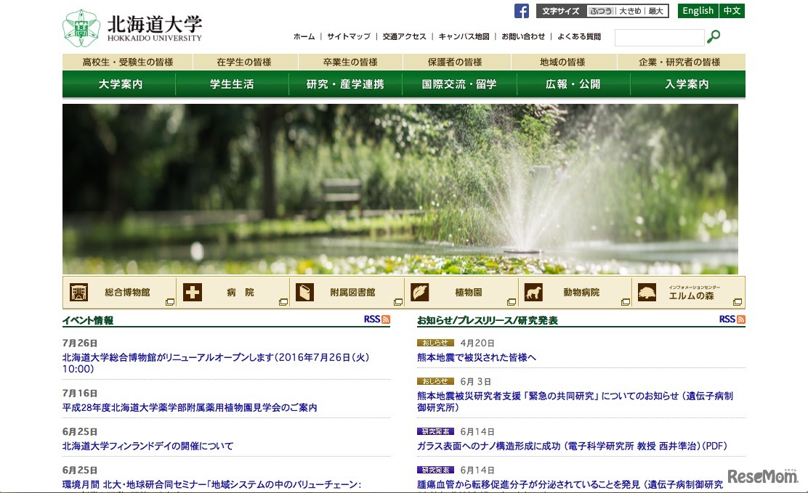Select the 病院 hospital cross icon

pos(192,291)
